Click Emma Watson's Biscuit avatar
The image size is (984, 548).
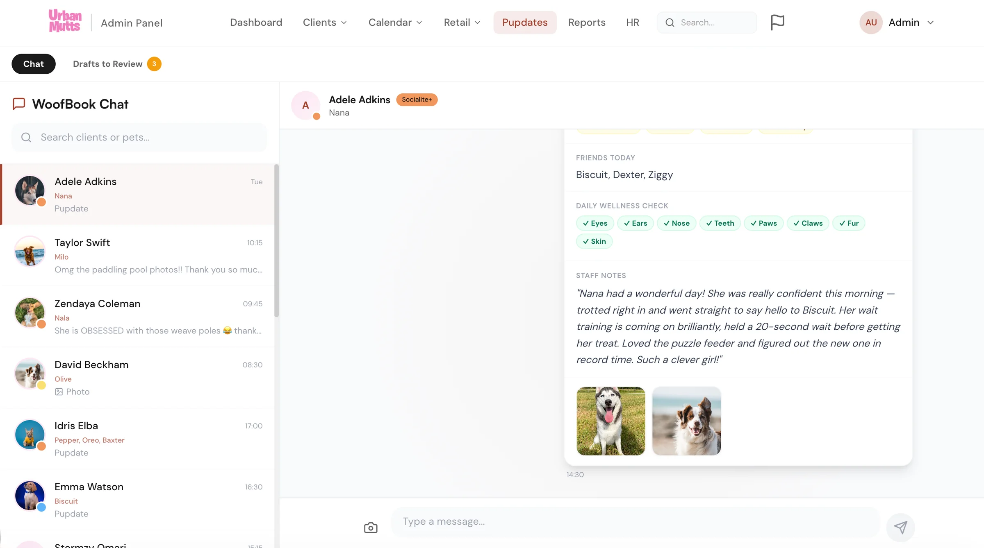click(30, 495)
